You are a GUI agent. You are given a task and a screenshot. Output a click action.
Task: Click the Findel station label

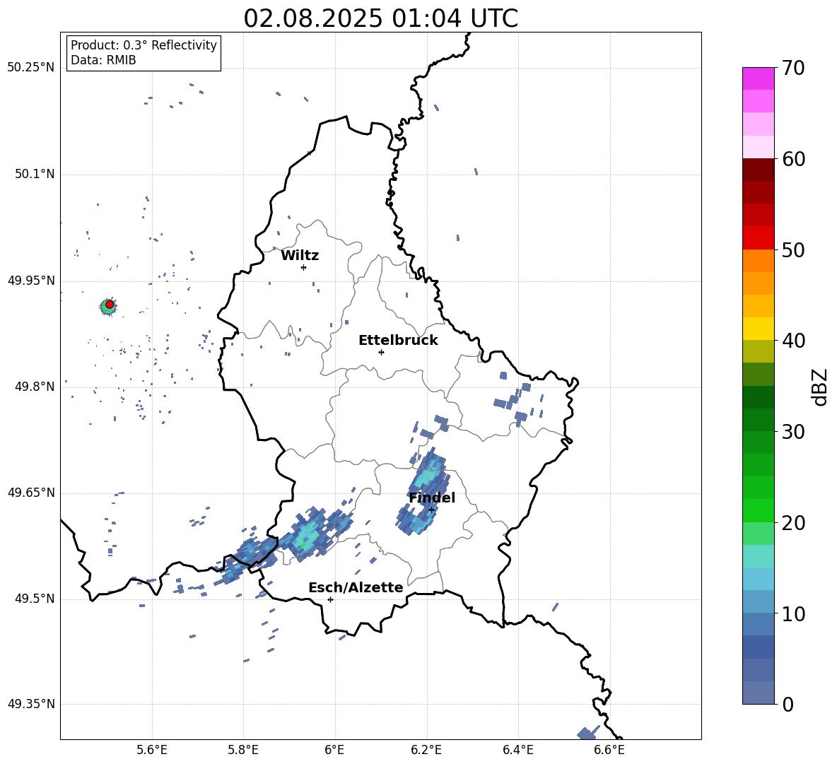tap(432, 498)
